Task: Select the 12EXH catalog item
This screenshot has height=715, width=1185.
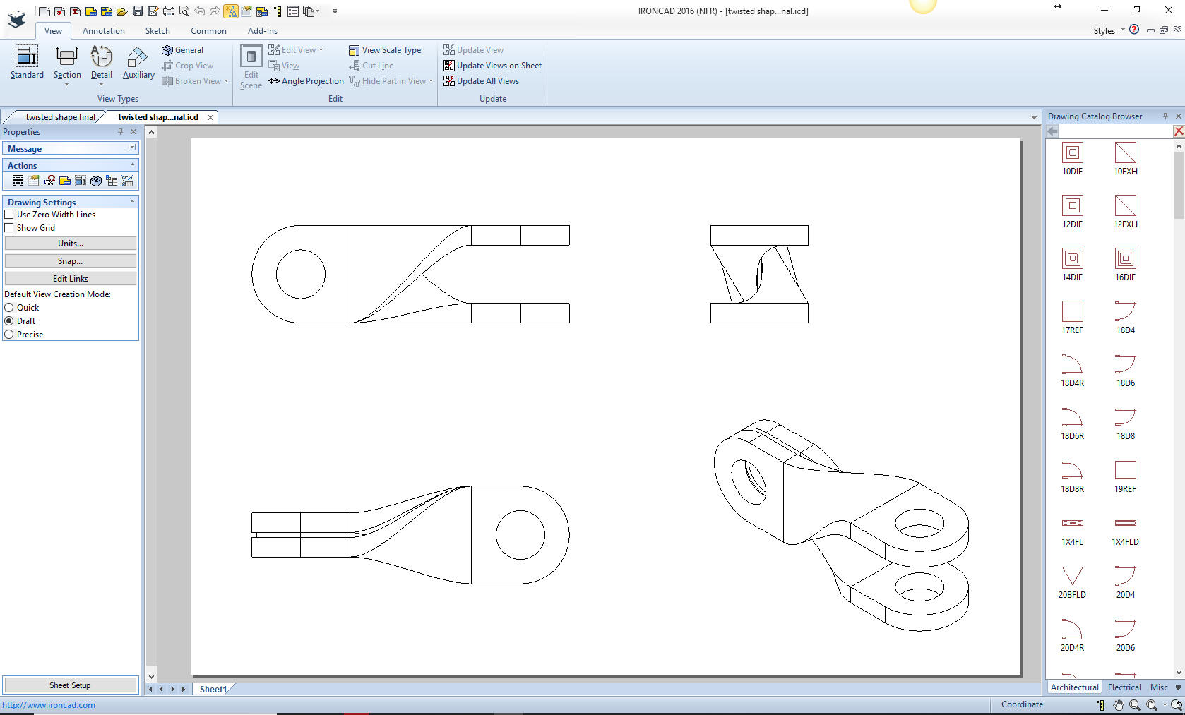Action: tap(1126, 211)
